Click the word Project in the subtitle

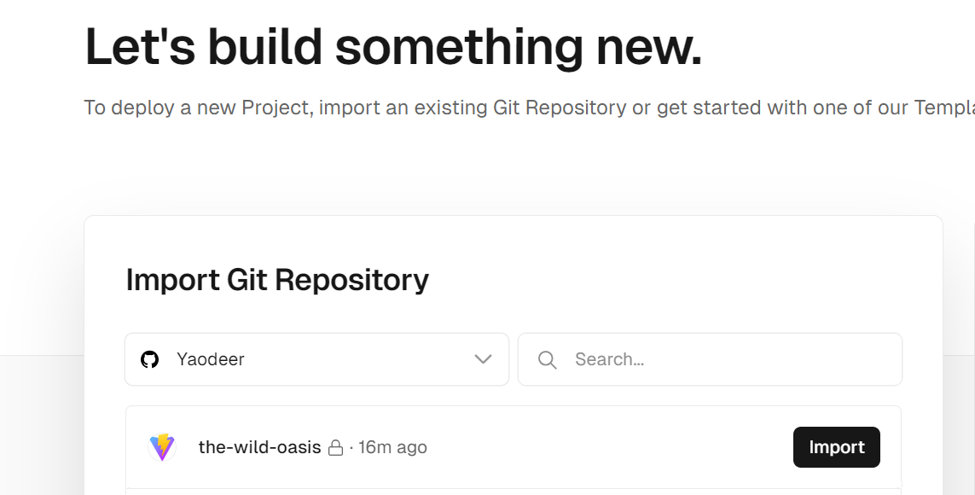pos(276,108)
